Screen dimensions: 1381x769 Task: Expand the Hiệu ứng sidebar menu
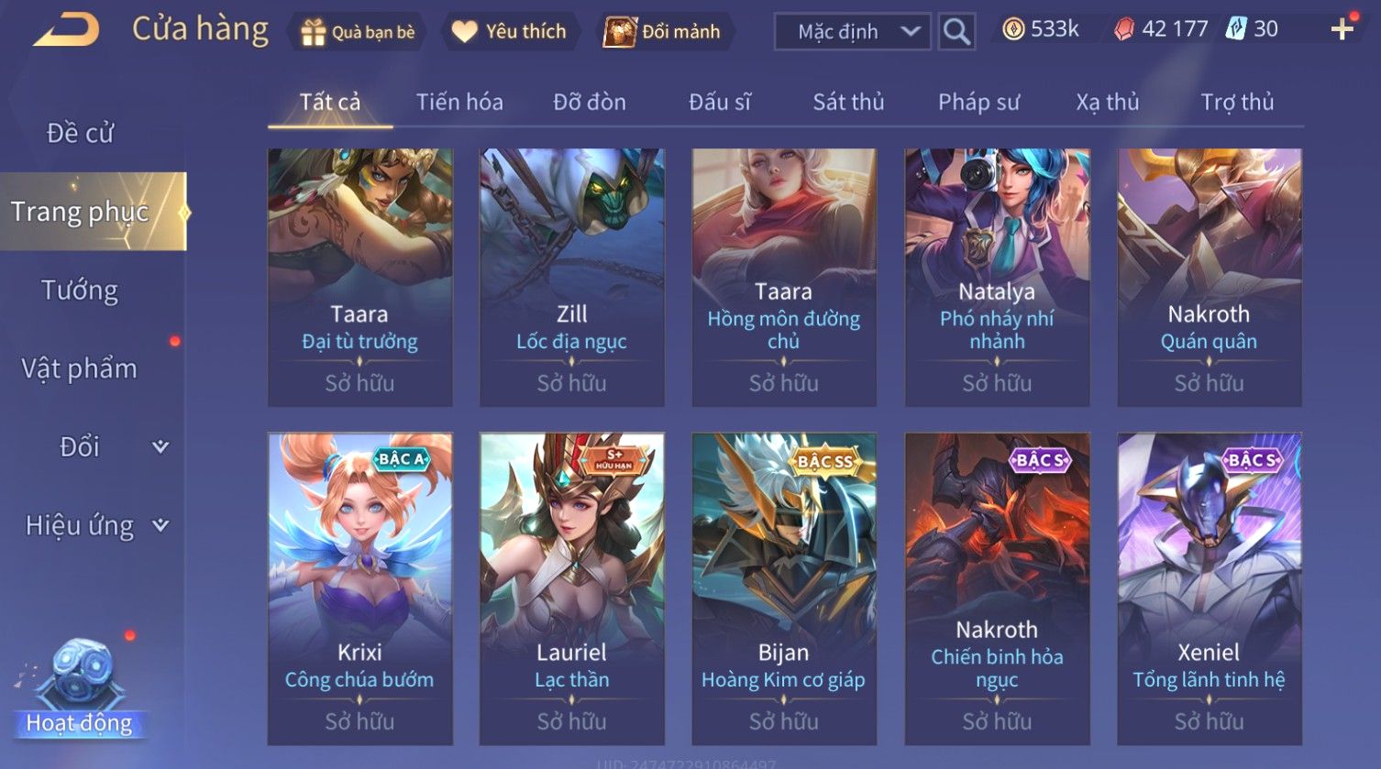point(160,525)
